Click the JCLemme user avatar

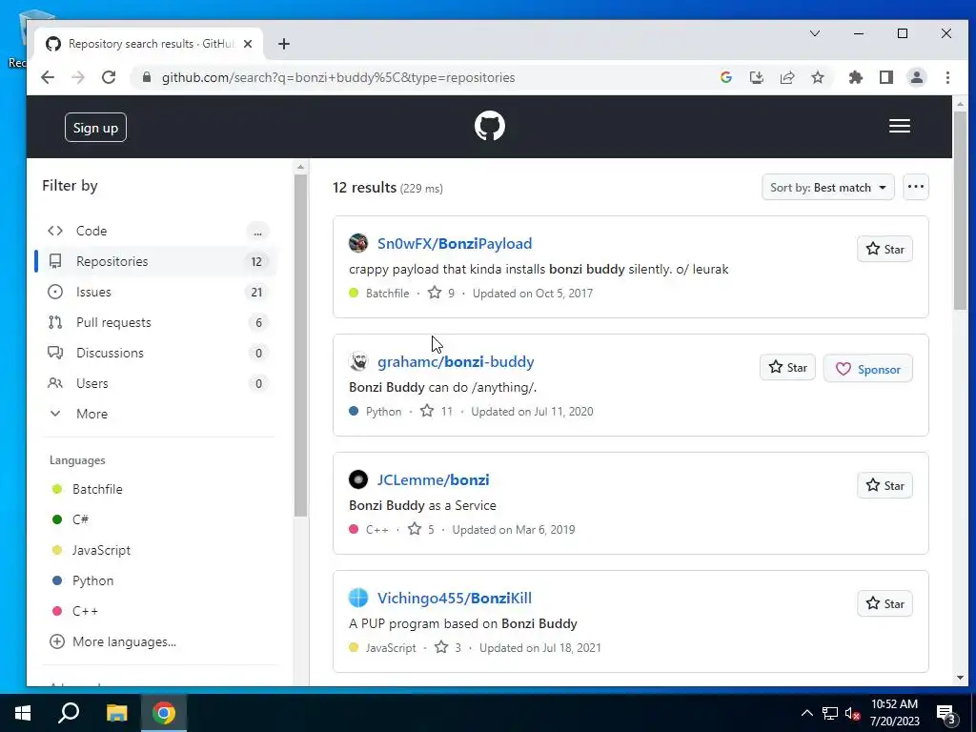[x=358, y=479]
